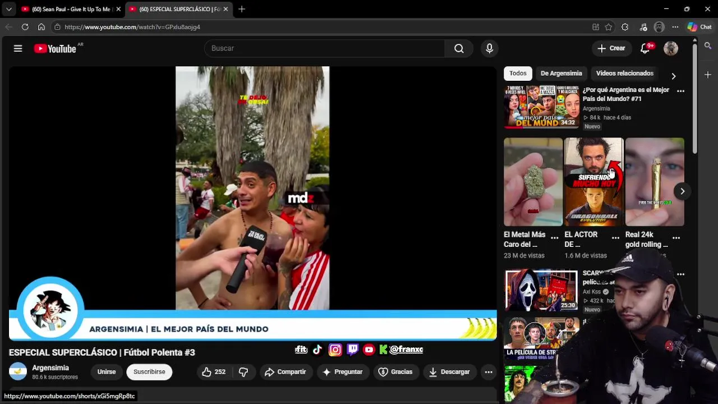
Task: Show more filter chips with arrow
Action: pos(674,76)
